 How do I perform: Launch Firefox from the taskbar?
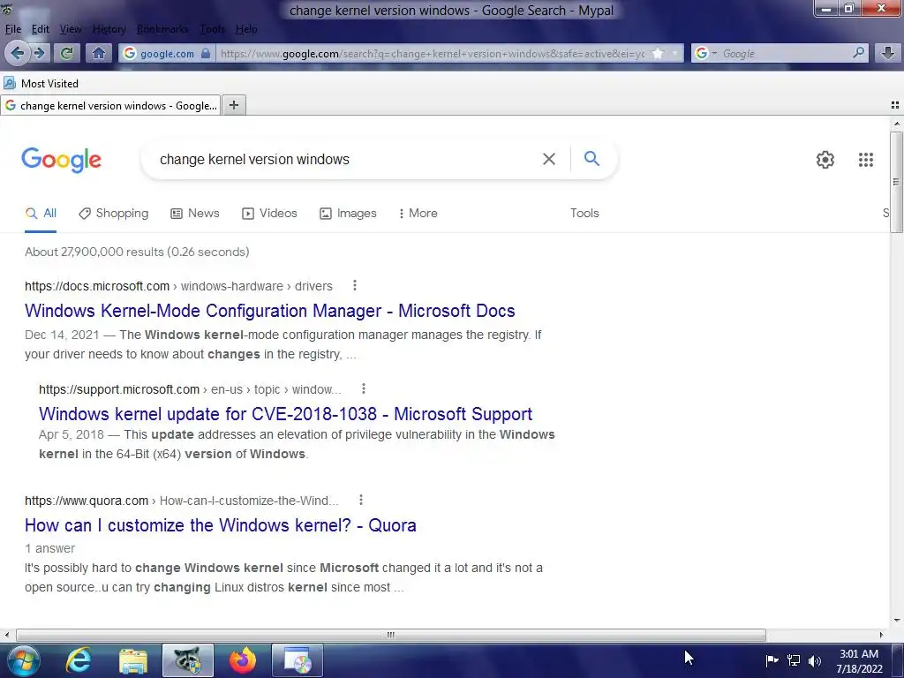tap(243, 660)
